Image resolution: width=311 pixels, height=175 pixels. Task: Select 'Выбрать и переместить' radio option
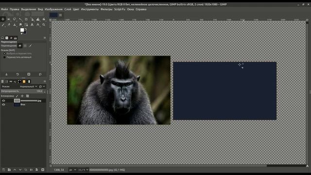tap(18, 53)
